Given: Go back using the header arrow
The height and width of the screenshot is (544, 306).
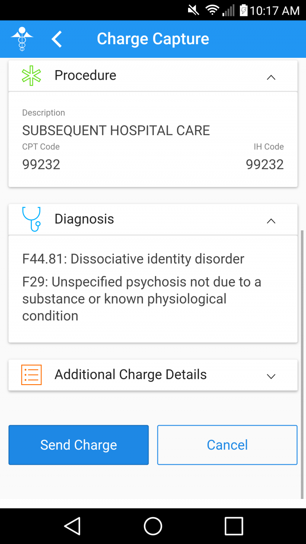Looking at the screenshot, I should pos(57,39).
